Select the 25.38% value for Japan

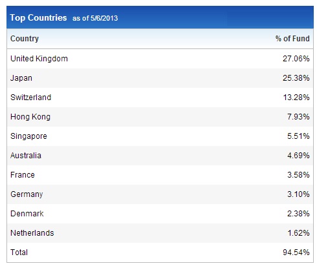click(296, 78)
